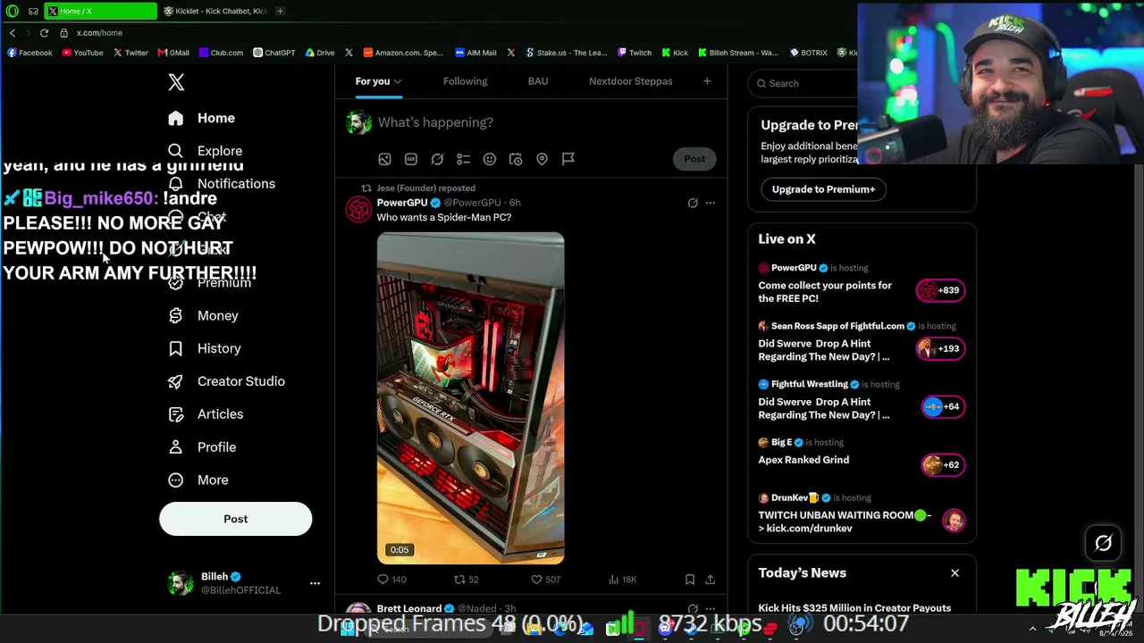Open the Stake.us bookmark
This screenshot has height=643, width=1144.
point(567,53)
